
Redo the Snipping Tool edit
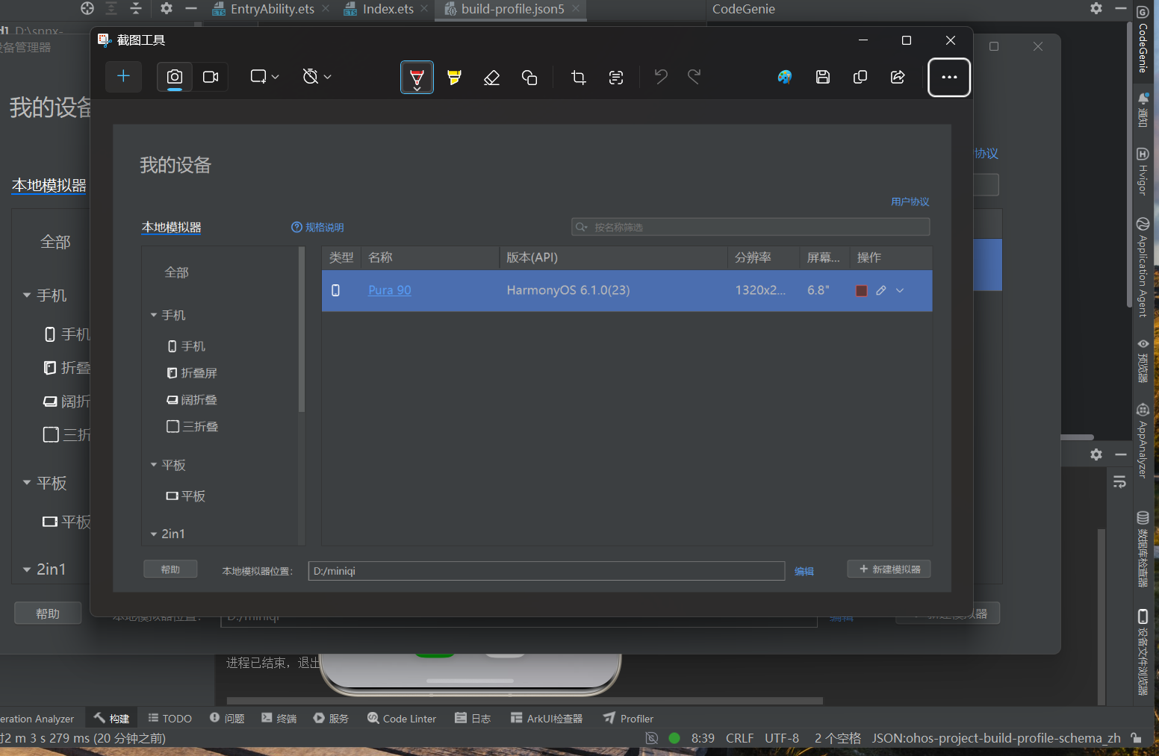coord(695,76)
